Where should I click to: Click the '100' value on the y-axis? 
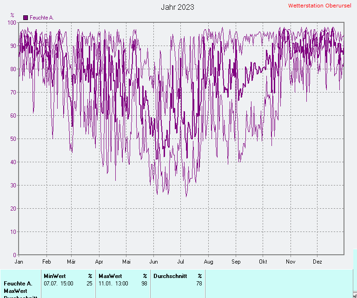(x=12, y=22)
